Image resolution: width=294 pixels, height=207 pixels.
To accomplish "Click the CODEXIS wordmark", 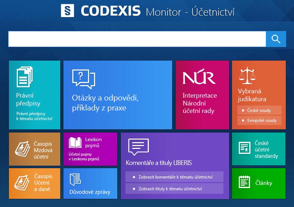I will tap(110, 11).
